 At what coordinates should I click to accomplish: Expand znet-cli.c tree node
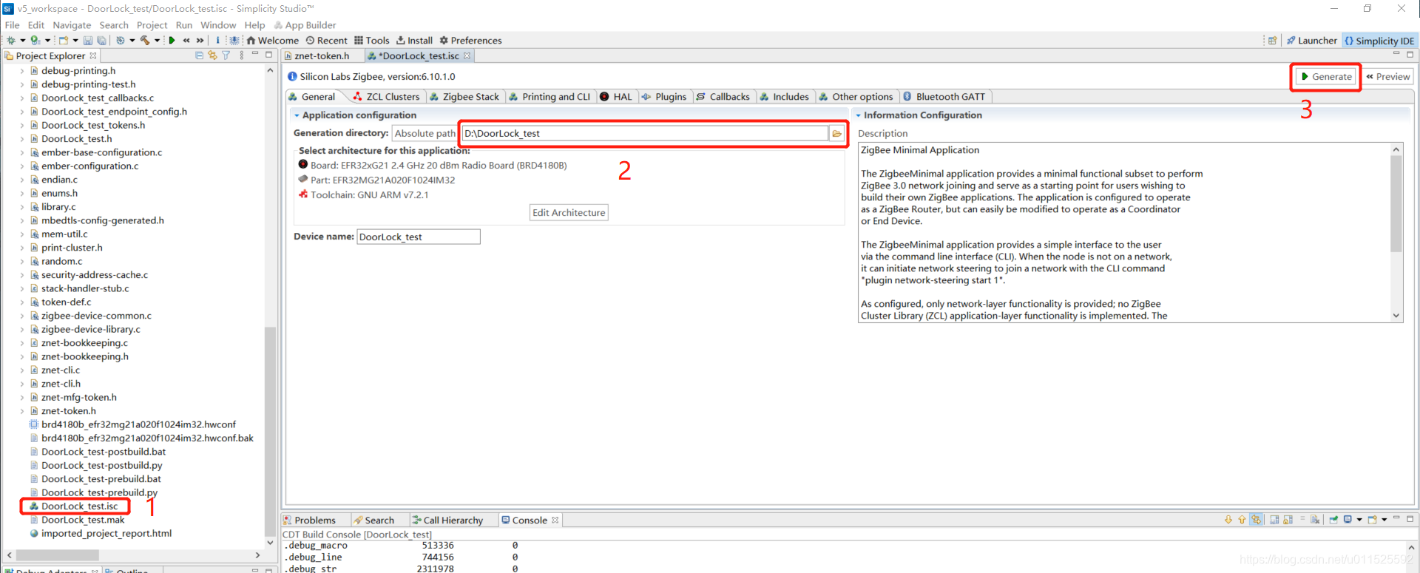pyautogui.click(x=22, y=370)
